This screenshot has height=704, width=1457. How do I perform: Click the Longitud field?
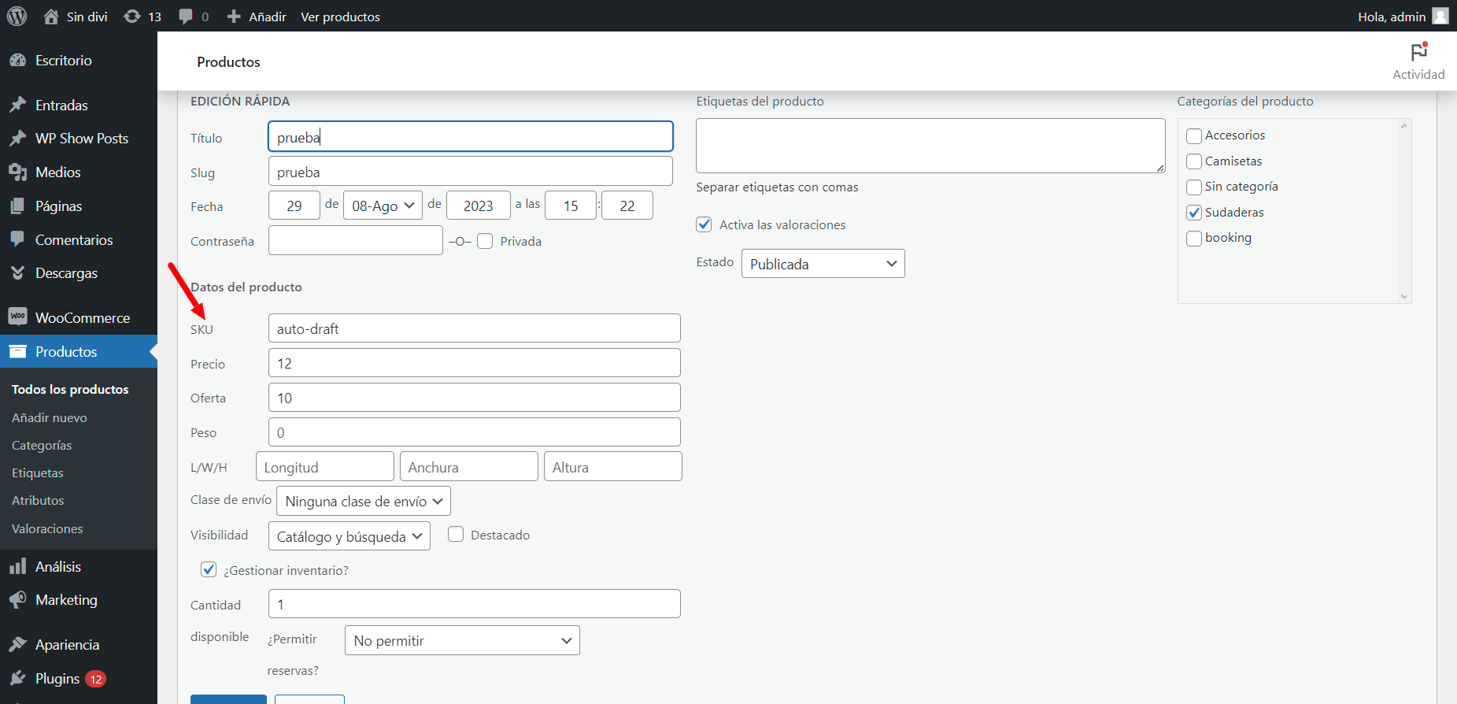click(x=325, y=466)
